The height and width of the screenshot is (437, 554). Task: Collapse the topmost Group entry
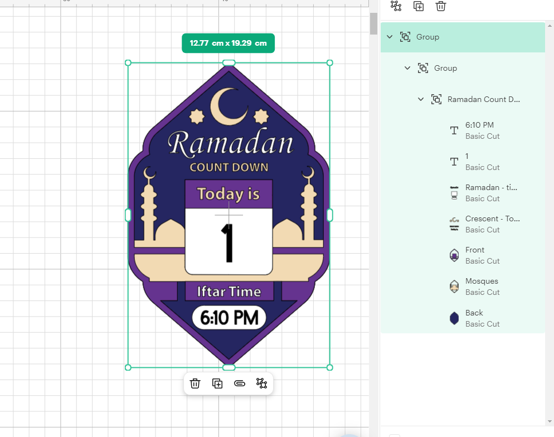click(389, 36)
